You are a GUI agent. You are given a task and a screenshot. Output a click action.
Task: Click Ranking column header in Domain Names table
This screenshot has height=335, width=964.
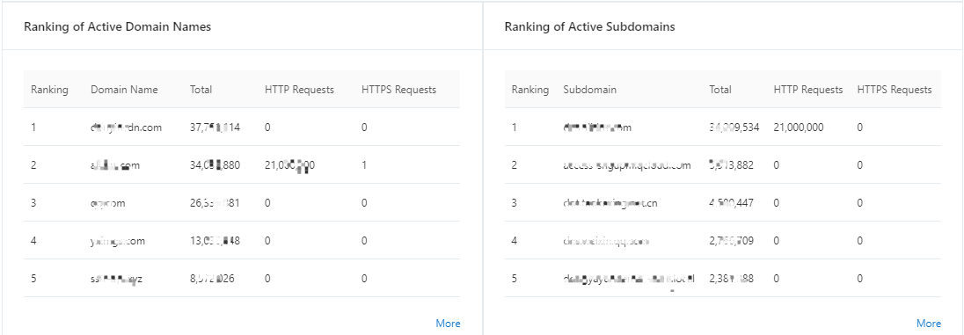click(x=49, y=90)
